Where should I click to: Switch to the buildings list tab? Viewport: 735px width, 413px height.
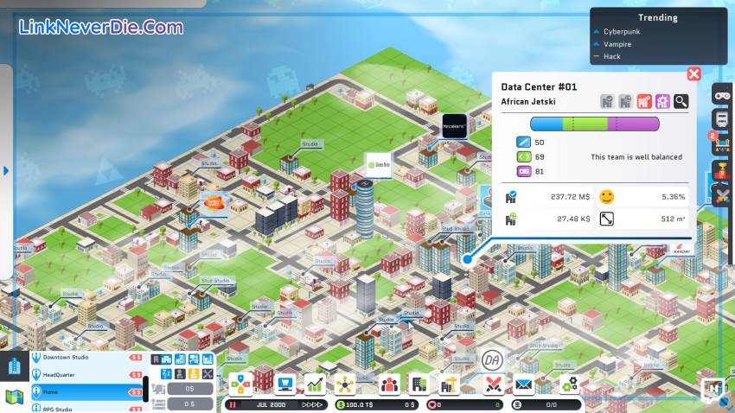[14, 365]
